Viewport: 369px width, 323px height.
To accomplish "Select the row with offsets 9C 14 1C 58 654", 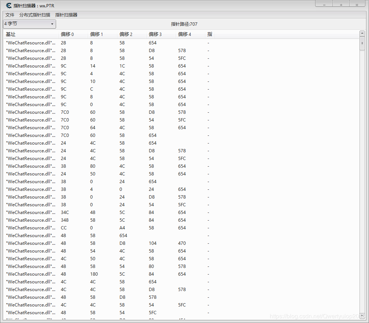I will tap(181, 66).
